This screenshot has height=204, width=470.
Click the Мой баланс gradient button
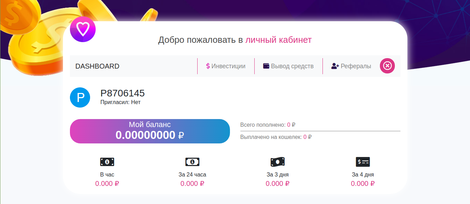click(150, 131)
